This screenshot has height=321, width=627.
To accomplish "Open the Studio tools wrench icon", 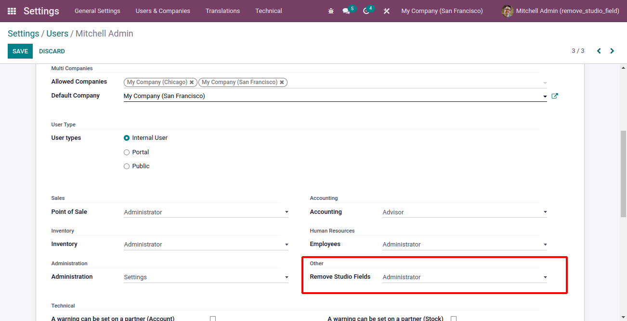I will tap(386, 11).
